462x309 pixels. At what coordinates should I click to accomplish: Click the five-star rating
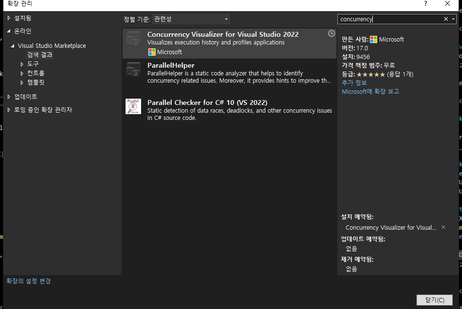coord(371,74)
